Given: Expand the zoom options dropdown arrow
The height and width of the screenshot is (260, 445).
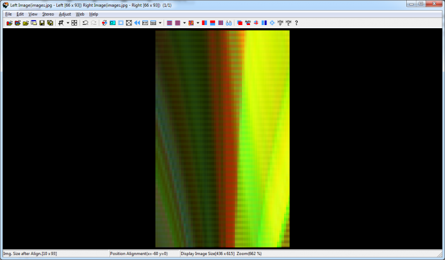Looking at the screenshot, I should tap(160, 23).
